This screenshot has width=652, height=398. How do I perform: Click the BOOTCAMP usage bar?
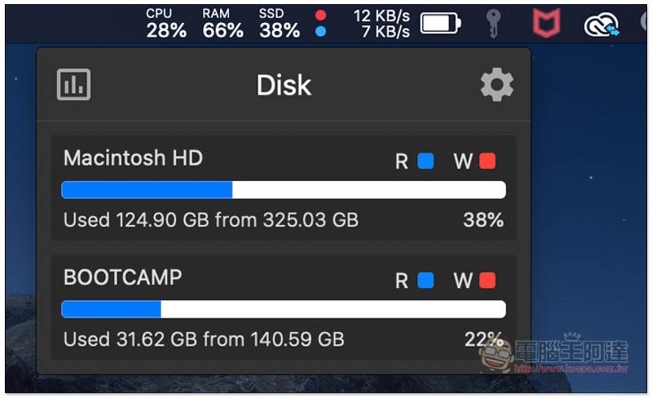(x=284, y=309)
